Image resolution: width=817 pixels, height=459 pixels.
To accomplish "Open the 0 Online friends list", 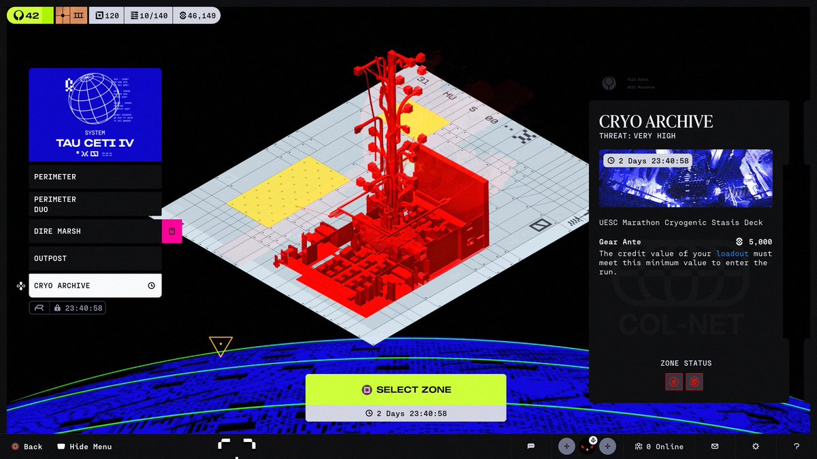I will click(x=659, y=446).
